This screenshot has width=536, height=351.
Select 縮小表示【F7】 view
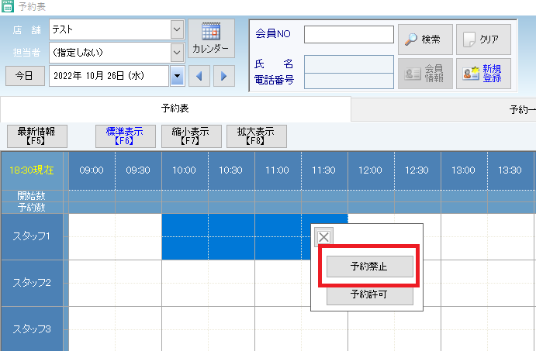click(192, 136)
